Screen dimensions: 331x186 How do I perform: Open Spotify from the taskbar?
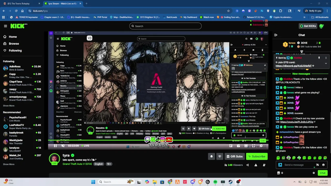(215, 182)
